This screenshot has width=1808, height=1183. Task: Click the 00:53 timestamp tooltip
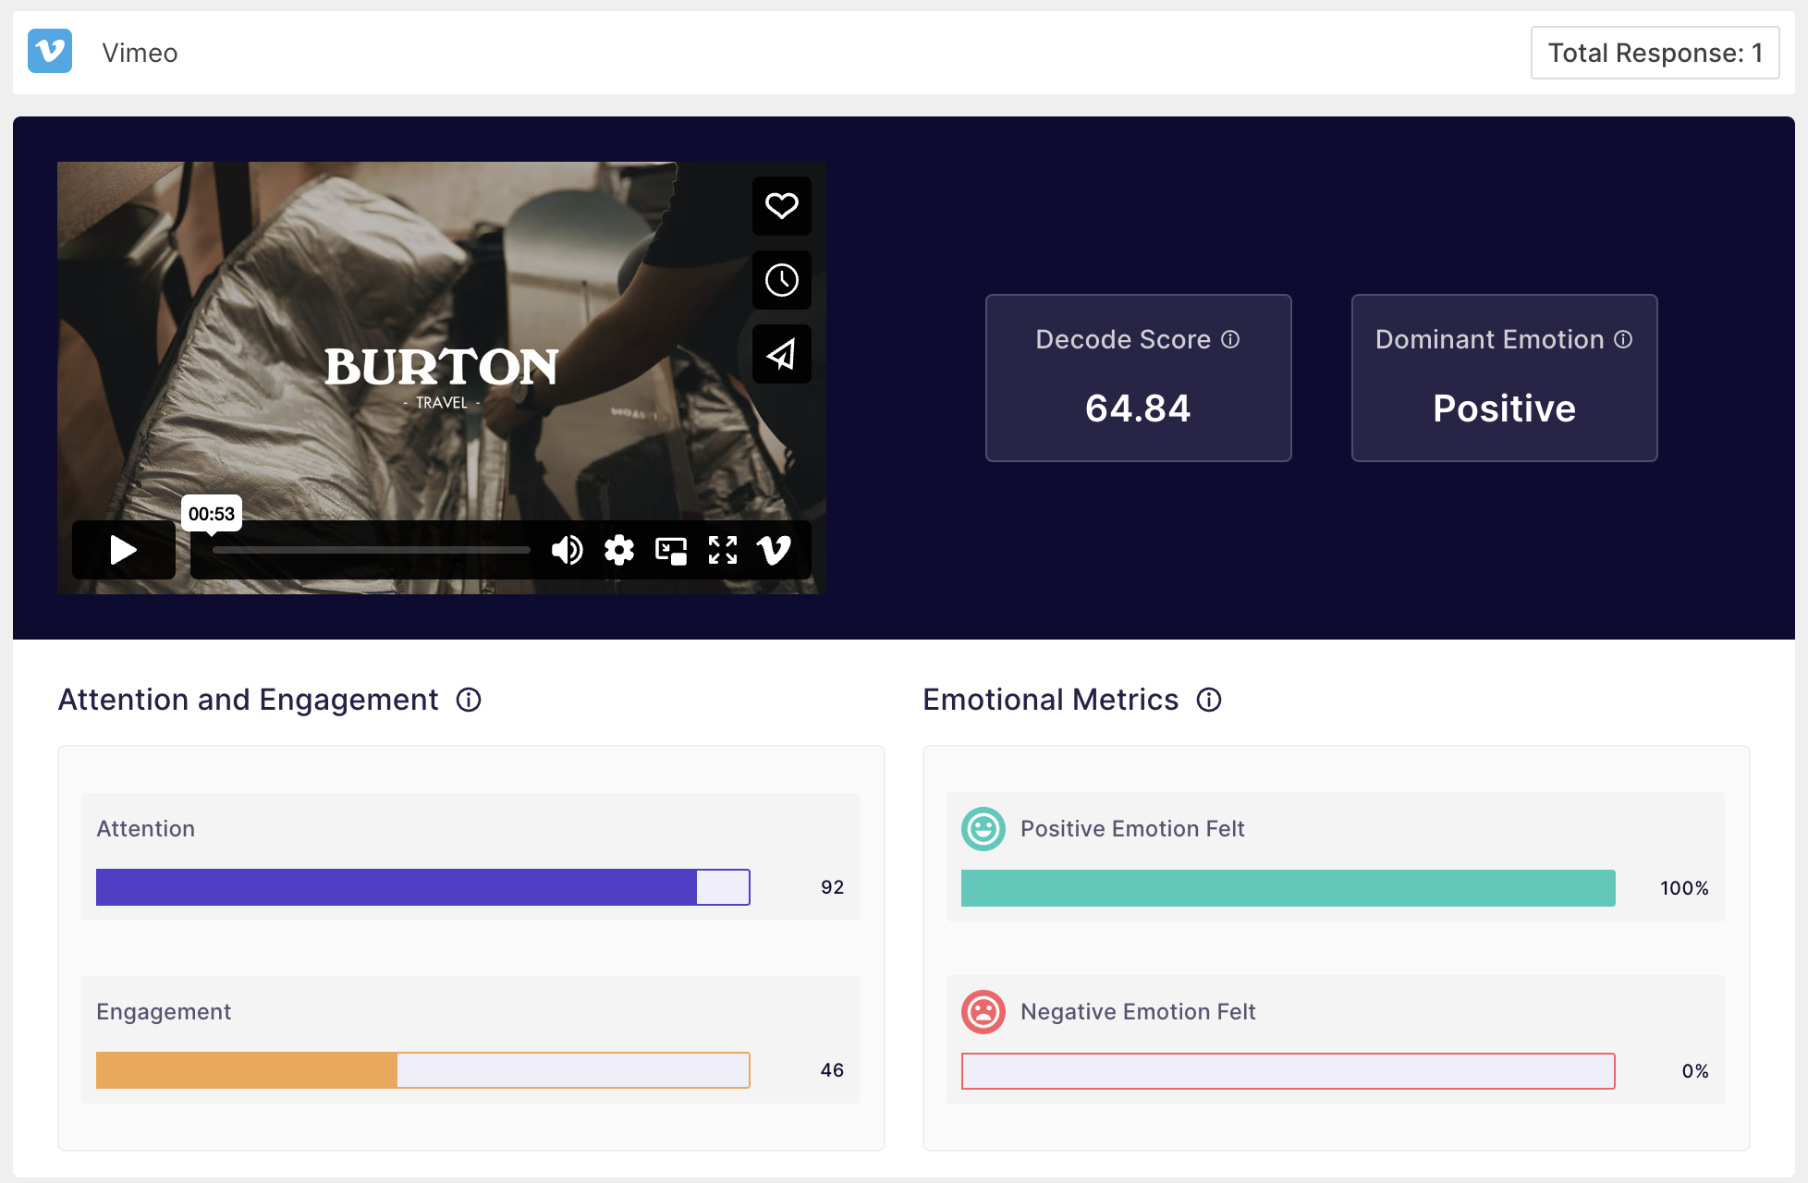212,514
